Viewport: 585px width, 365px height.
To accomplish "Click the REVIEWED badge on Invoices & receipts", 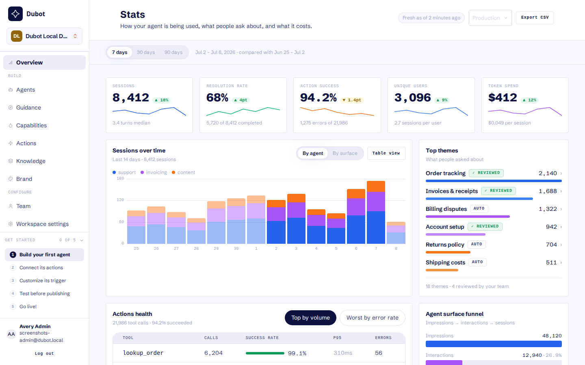I will [498, 191].
